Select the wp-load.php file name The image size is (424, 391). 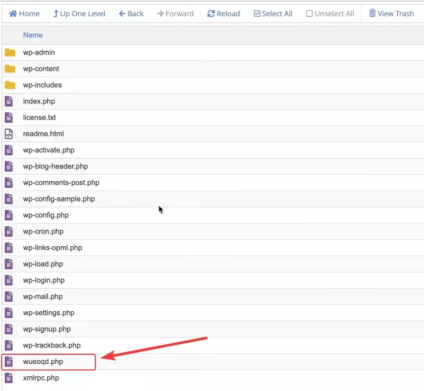(x=43, y=264)
